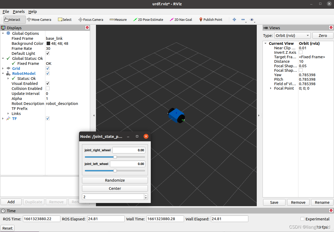This screenshot has width=334, height=232.
Task: Click the Zero view button
Action: pos(323,36)
